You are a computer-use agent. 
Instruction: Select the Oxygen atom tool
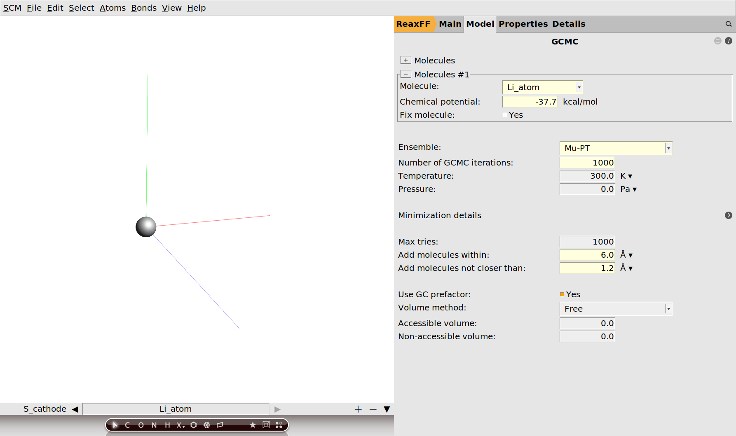pos(141,425)
